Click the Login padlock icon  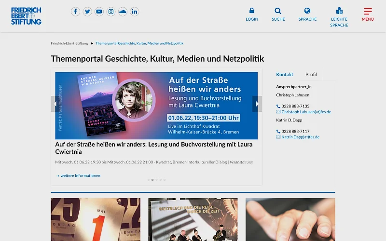click(x=252, y=11)
